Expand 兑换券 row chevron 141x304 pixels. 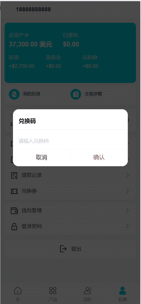click(x=127, y=191)
